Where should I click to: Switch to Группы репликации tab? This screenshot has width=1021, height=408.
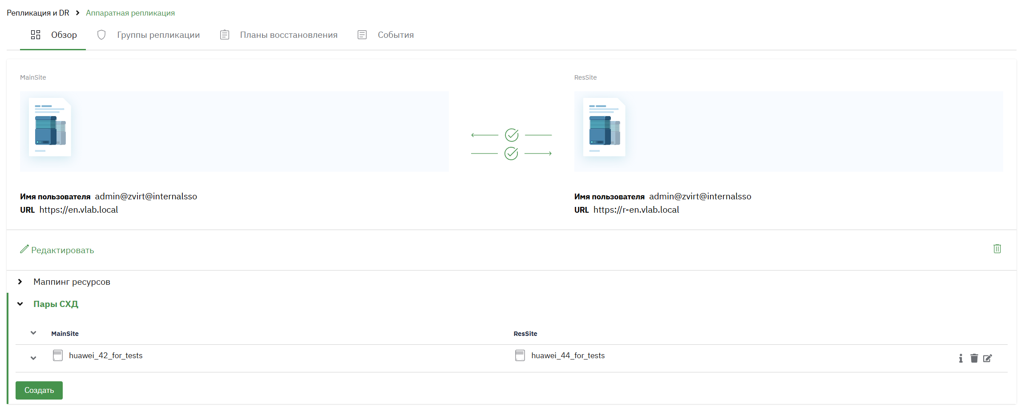pyautogui.click(x=148, y=35)
